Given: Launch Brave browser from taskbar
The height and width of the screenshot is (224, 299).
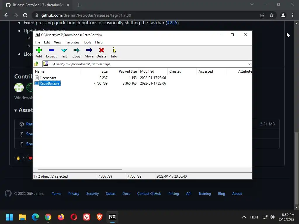Looking at the screenshot, I should [100, 217].
